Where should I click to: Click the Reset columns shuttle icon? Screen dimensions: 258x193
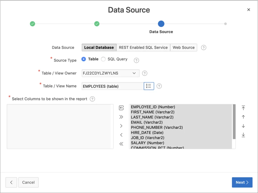click(x=121, y=108)
